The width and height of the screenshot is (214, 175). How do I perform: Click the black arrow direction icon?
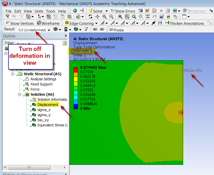click(x=153, y=23)
